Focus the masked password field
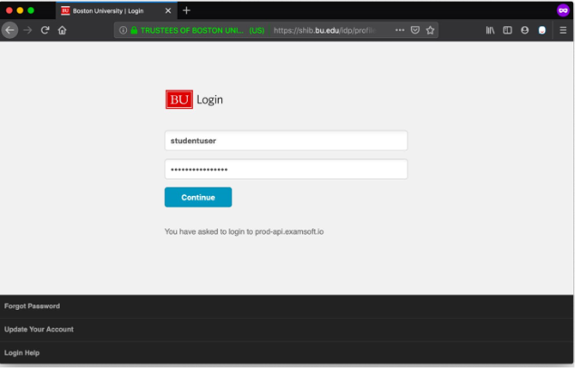The height and width of the screenshot is (368, 575). point(286,169)
